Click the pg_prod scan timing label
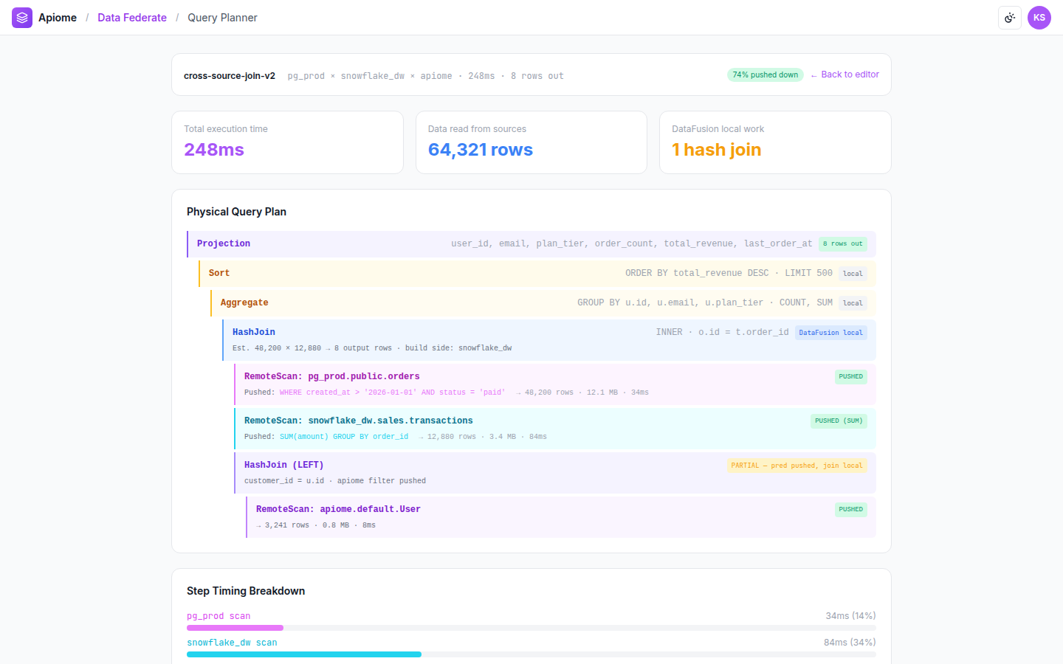 219,616
